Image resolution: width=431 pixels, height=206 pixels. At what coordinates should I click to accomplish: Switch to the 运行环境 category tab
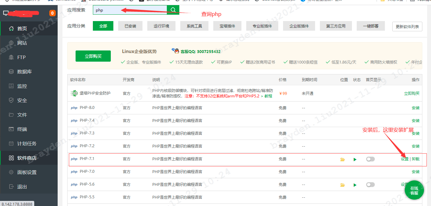click(x=161, y=26)
